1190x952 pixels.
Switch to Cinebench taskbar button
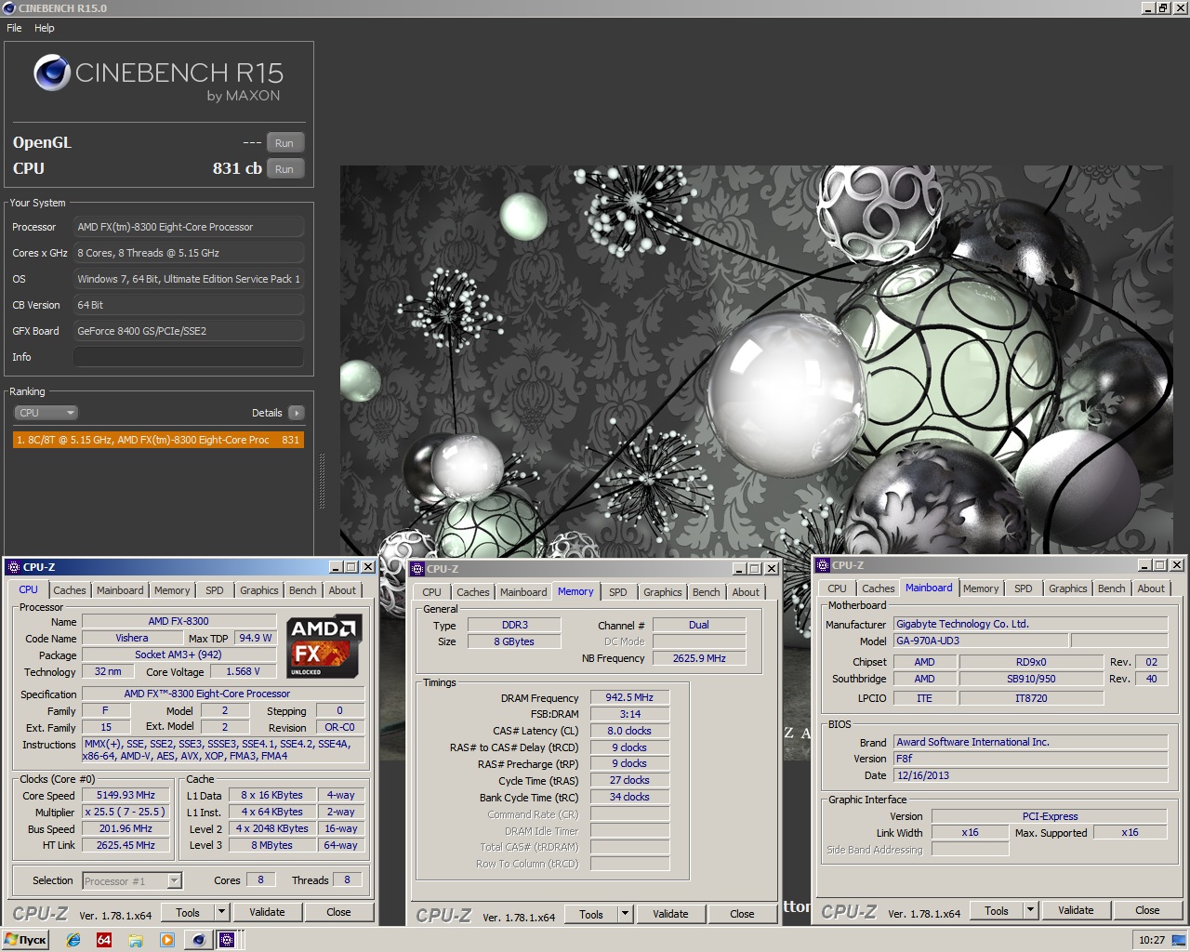(x=198, y=940)
